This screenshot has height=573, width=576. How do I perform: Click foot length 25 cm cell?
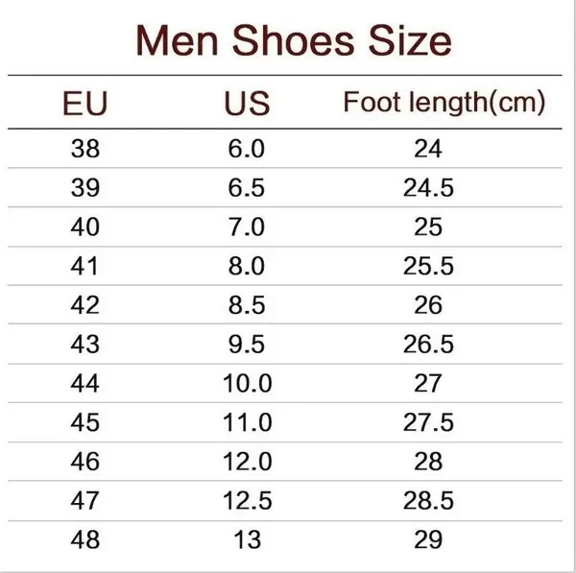[428, 227]
